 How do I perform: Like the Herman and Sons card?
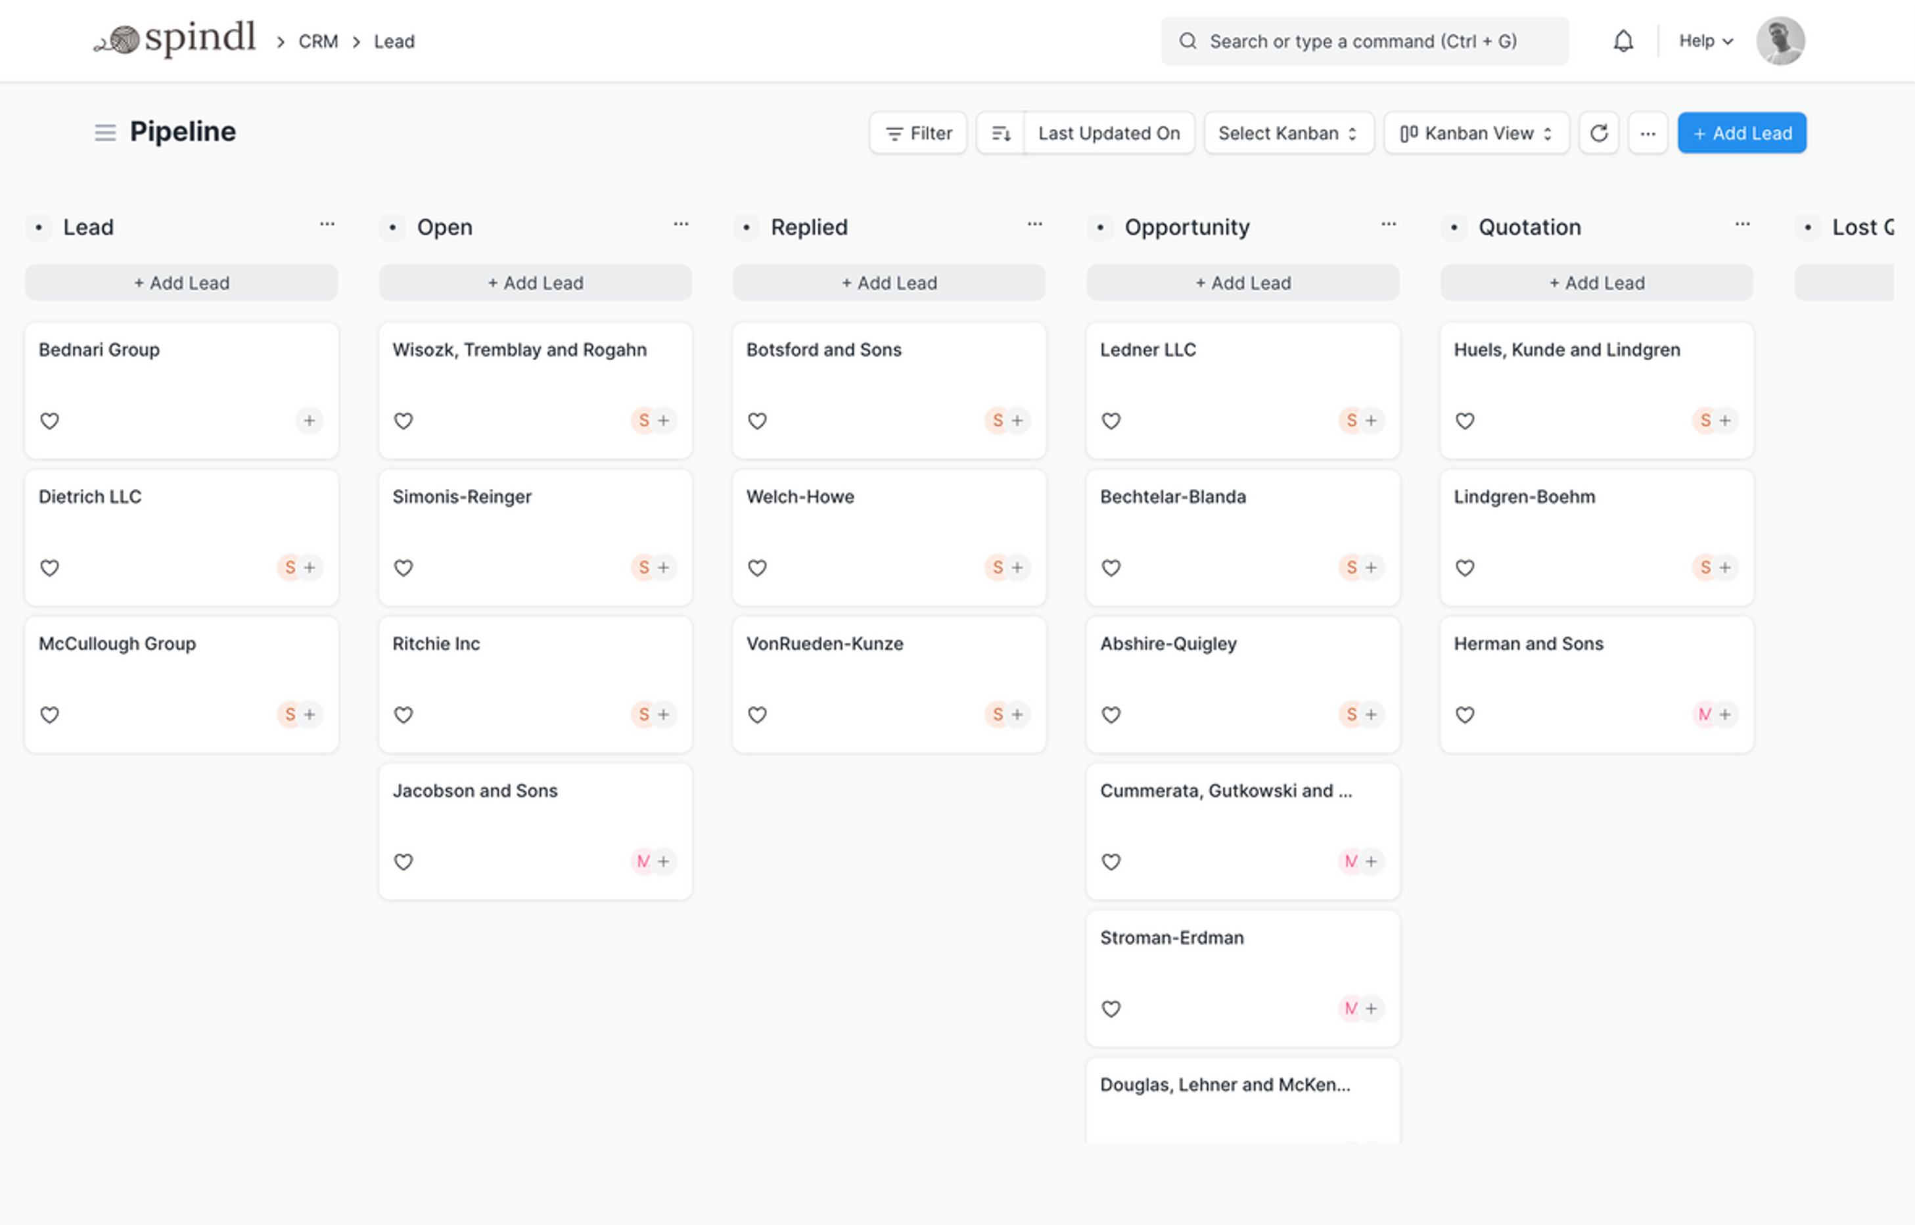click(1465, 714)
